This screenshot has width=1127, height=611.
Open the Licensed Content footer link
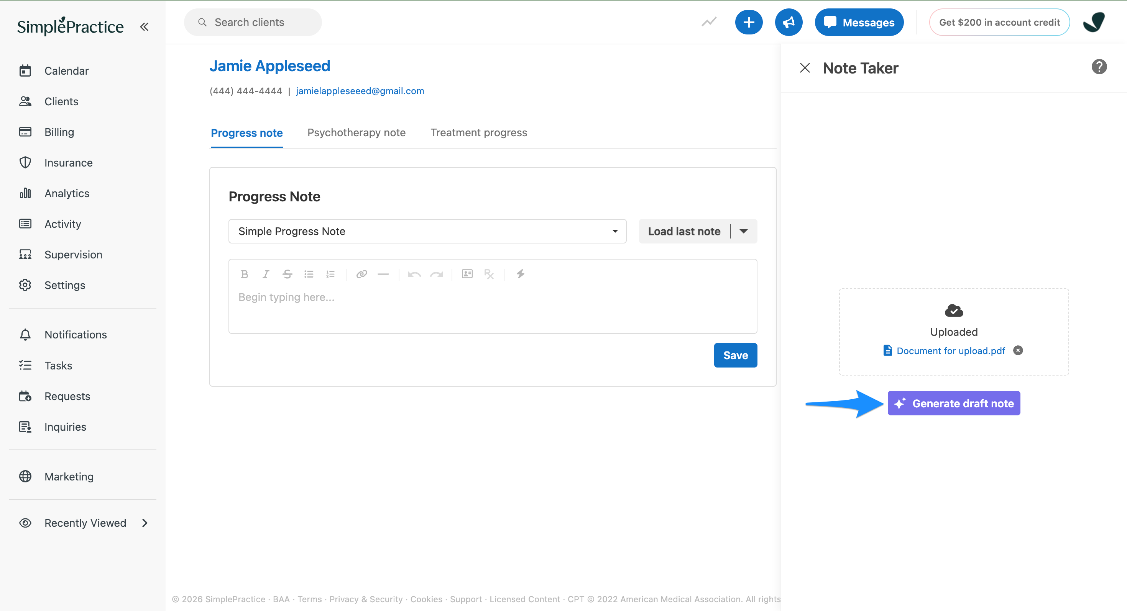tap(524, 599)
